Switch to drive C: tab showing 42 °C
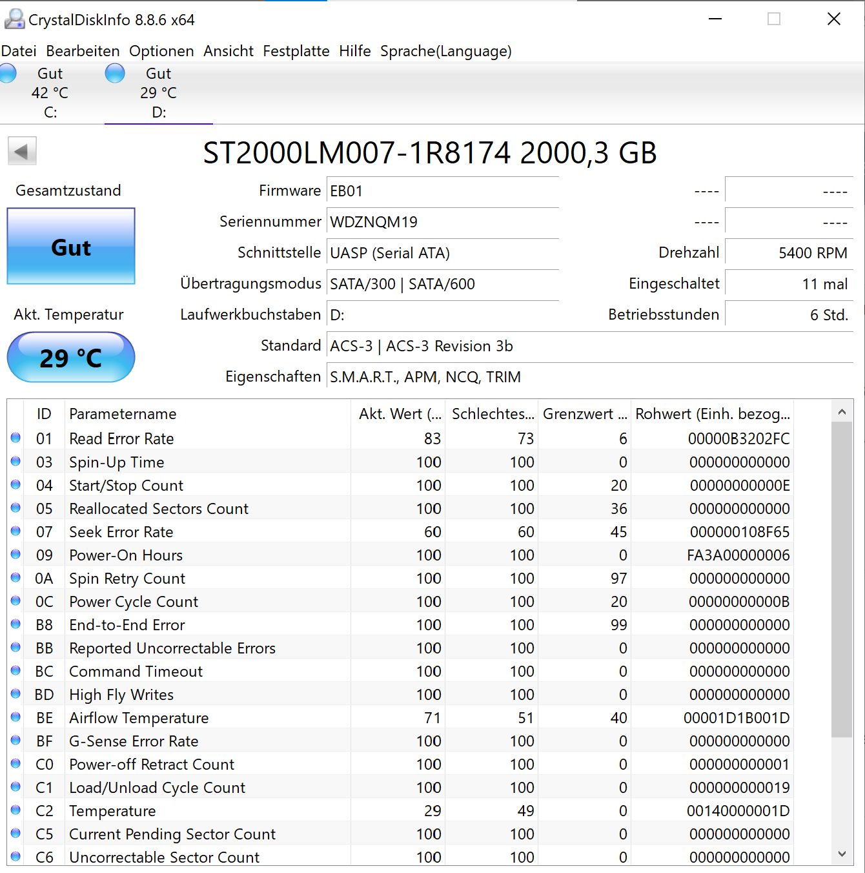 (50, 93)
